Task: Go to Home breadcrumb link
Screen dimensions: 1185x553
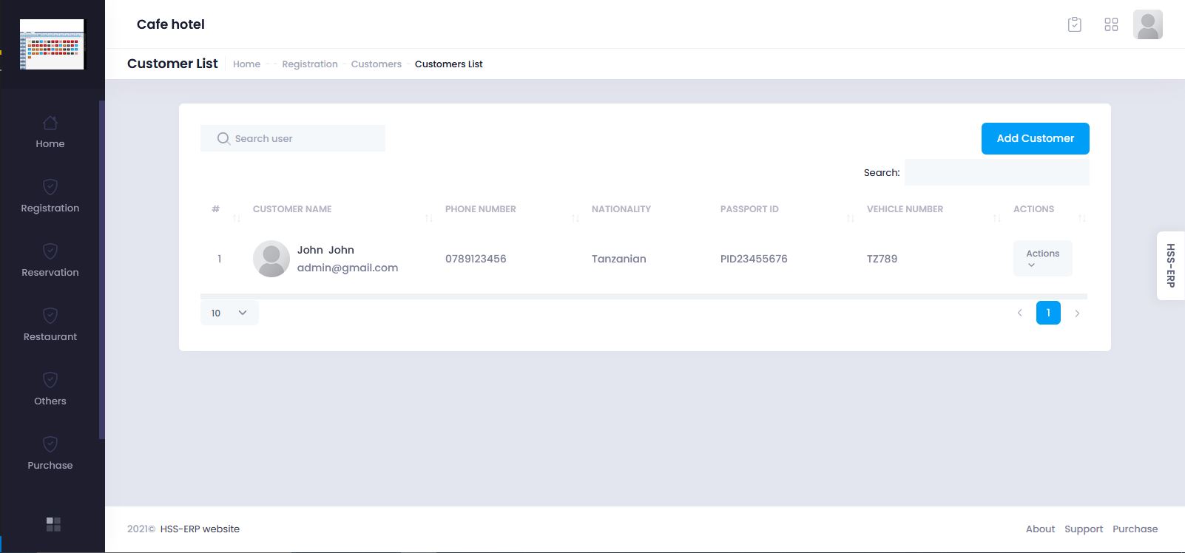Action: (246, 64)
